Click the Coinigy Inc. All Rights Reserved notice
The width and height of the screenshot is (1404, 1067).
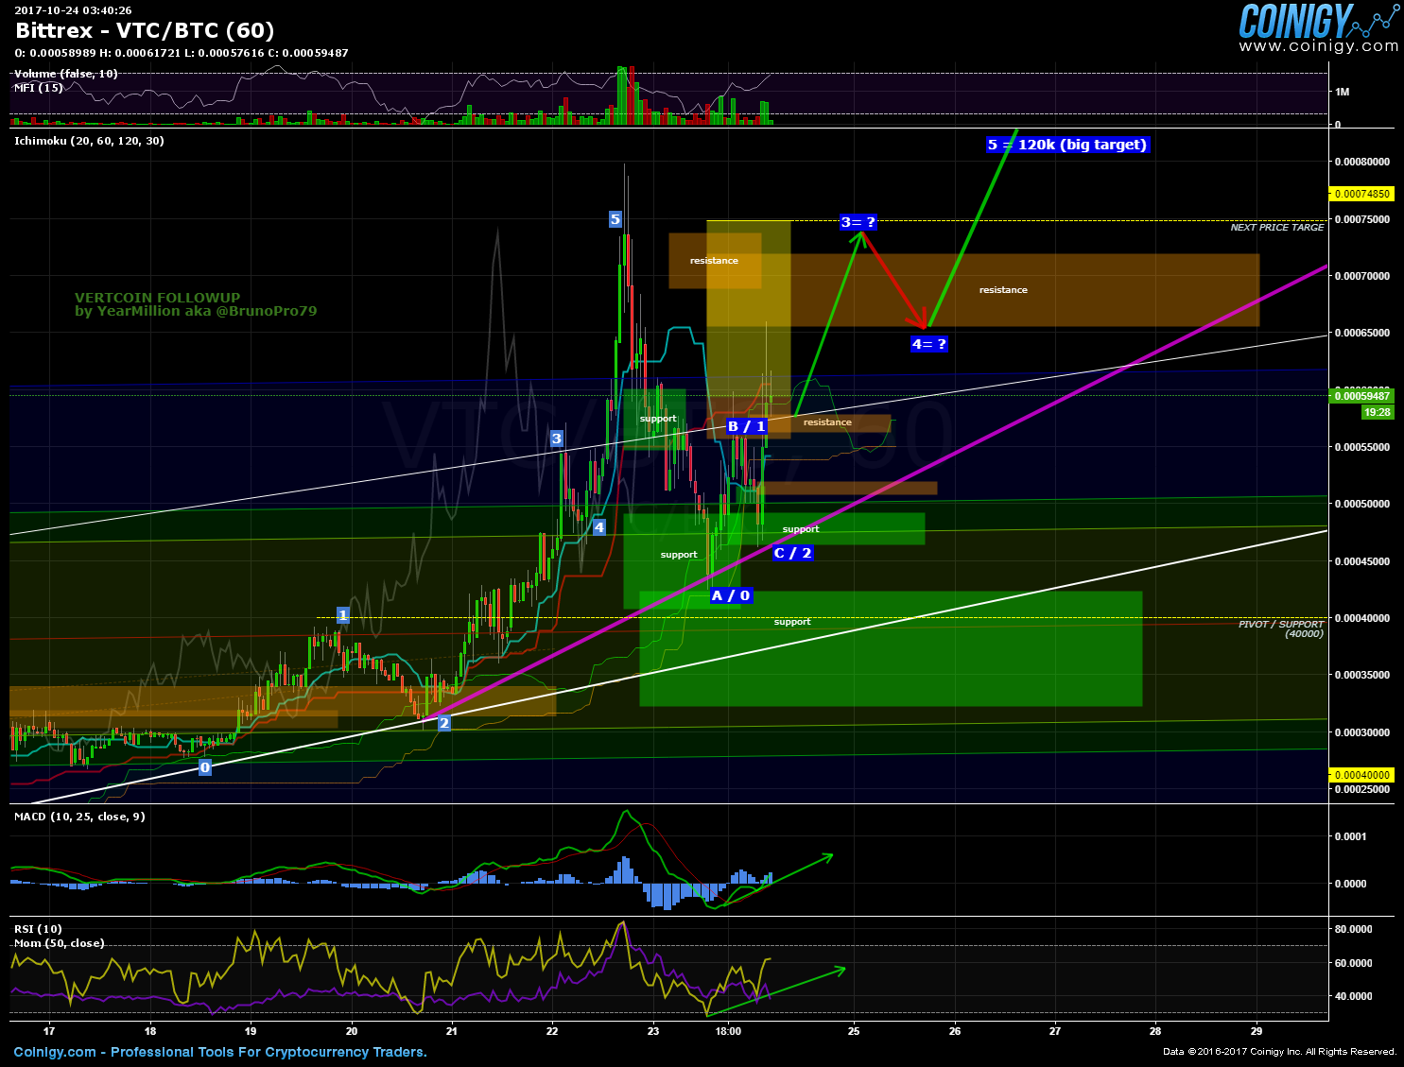point(1280,1052)
